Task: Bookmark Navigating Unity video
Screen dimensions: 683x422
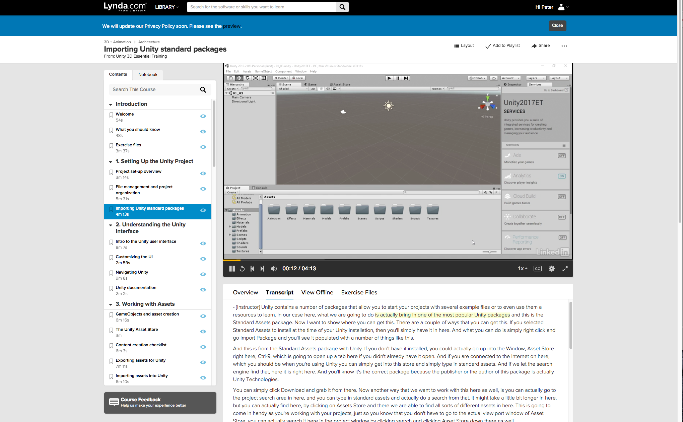Action: click(111, 273)
